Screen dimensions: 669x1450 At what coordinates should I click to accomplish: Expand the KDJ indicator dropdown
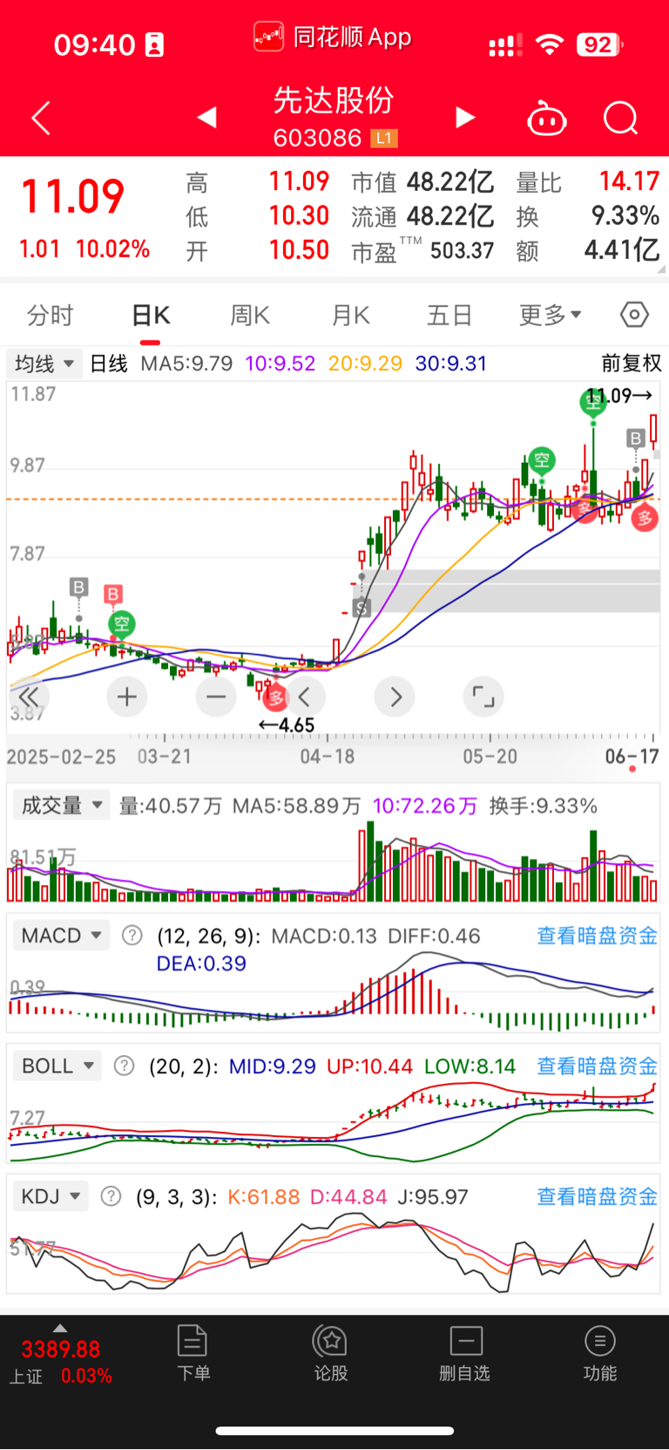pyautogui.click(x=51, y=1196)
